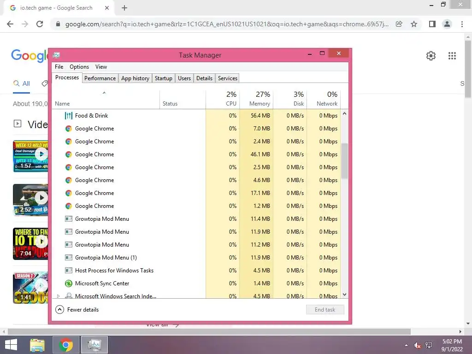Open Google settings gear

coord(431,56)
